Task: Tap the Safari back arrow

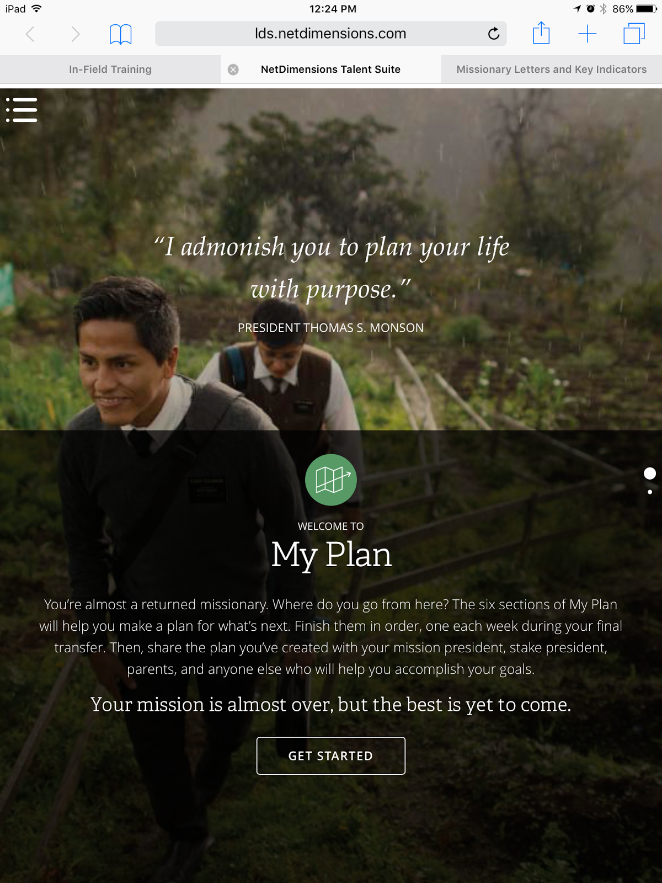Action: (30, 34)
